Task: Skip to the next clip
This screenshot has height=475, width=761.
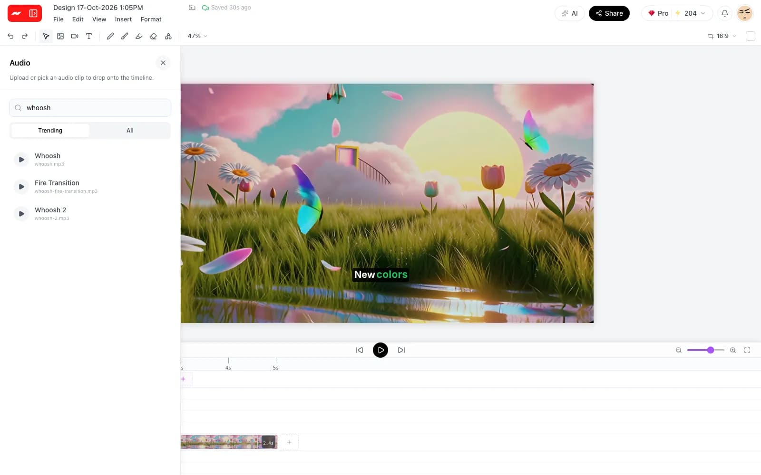Action: [401, 350]
